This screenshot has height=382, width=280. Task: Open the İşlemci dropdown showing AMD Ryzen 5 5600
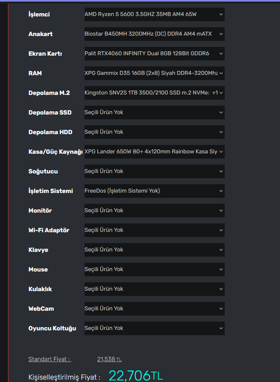155,14
